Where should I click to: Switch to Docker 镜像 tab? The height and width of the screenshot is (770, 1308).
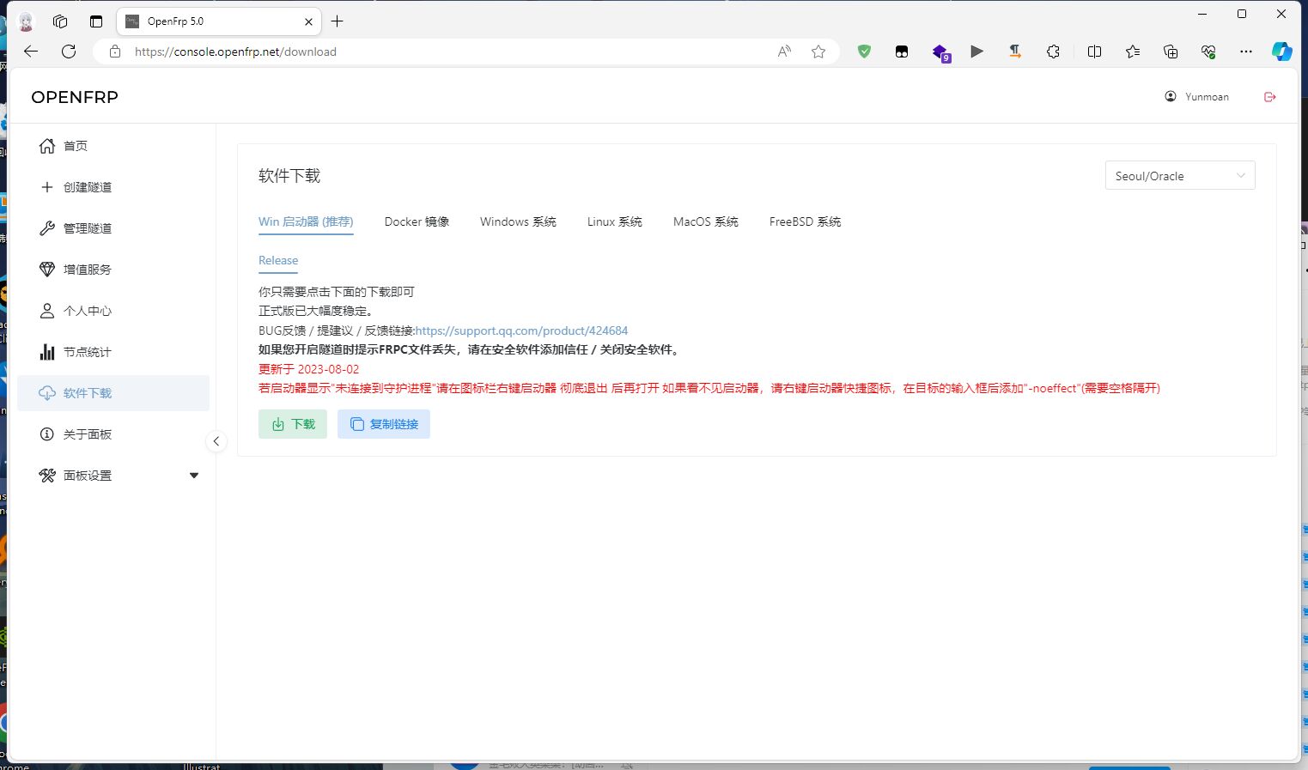point(417,221)
